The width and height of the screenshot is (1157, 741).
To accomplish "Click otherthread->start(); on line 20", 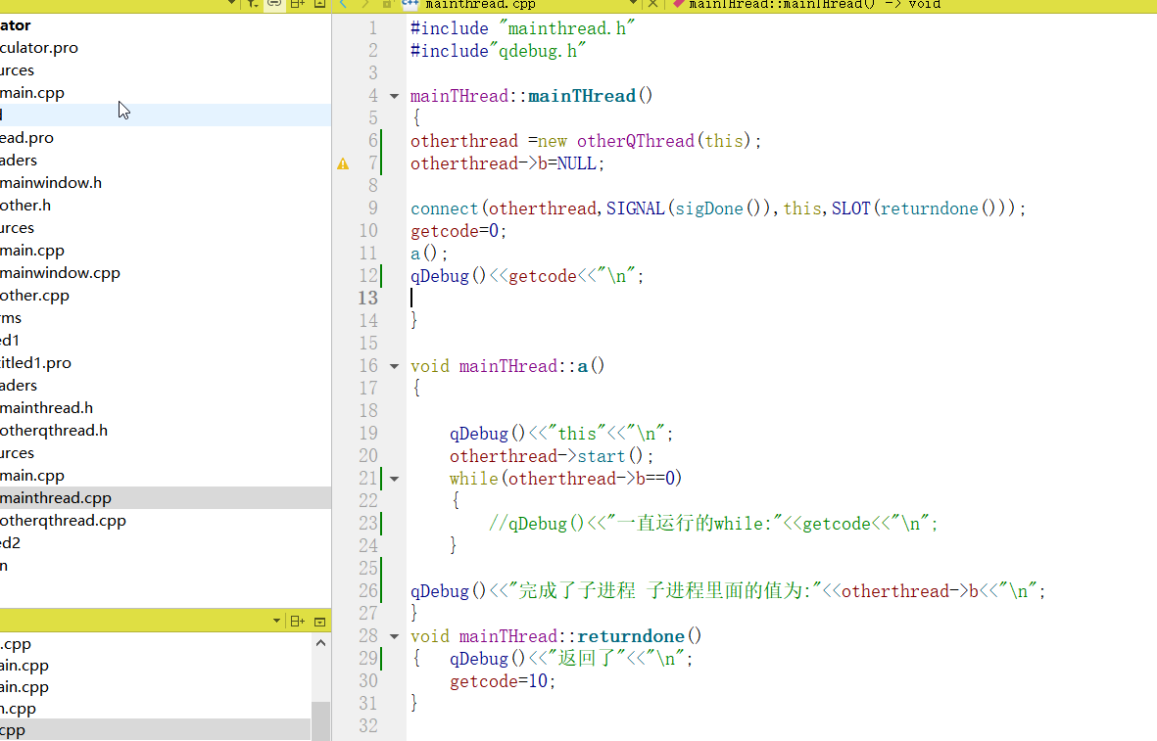I will 552,456.
